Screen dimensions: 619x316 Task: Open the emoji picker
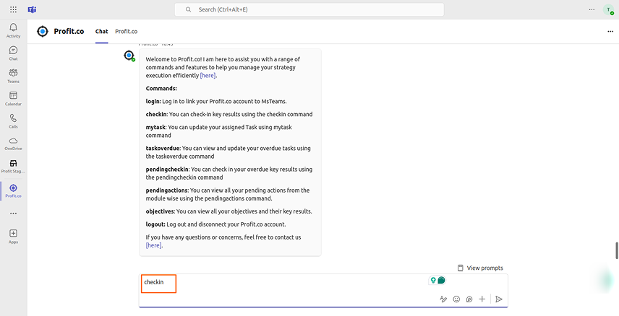456,299
